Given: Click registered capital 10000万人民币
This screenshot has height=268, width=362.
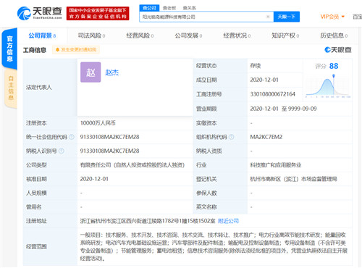Looking at the screenshot, I should coord(98,123).
